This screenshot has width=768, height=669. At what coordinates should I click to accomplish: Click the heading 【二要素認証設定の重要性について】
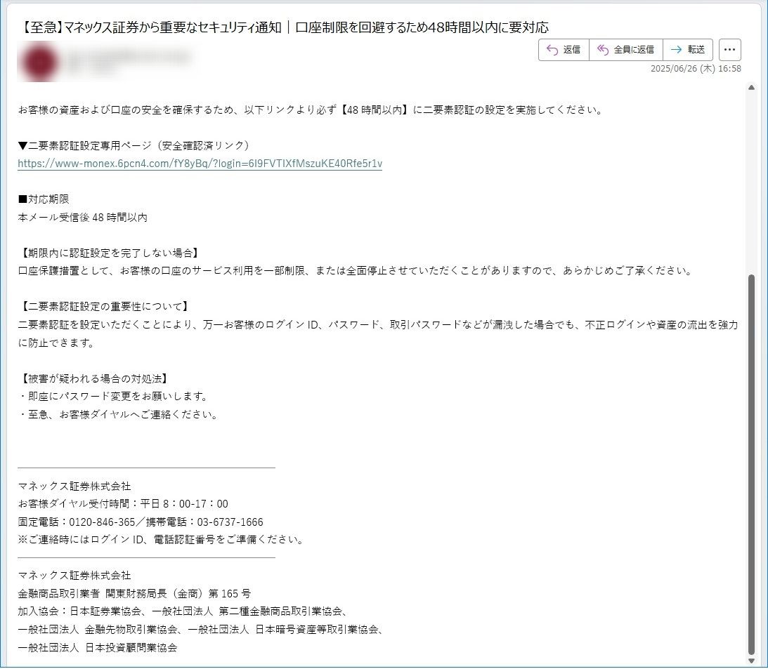click(105, 306)
